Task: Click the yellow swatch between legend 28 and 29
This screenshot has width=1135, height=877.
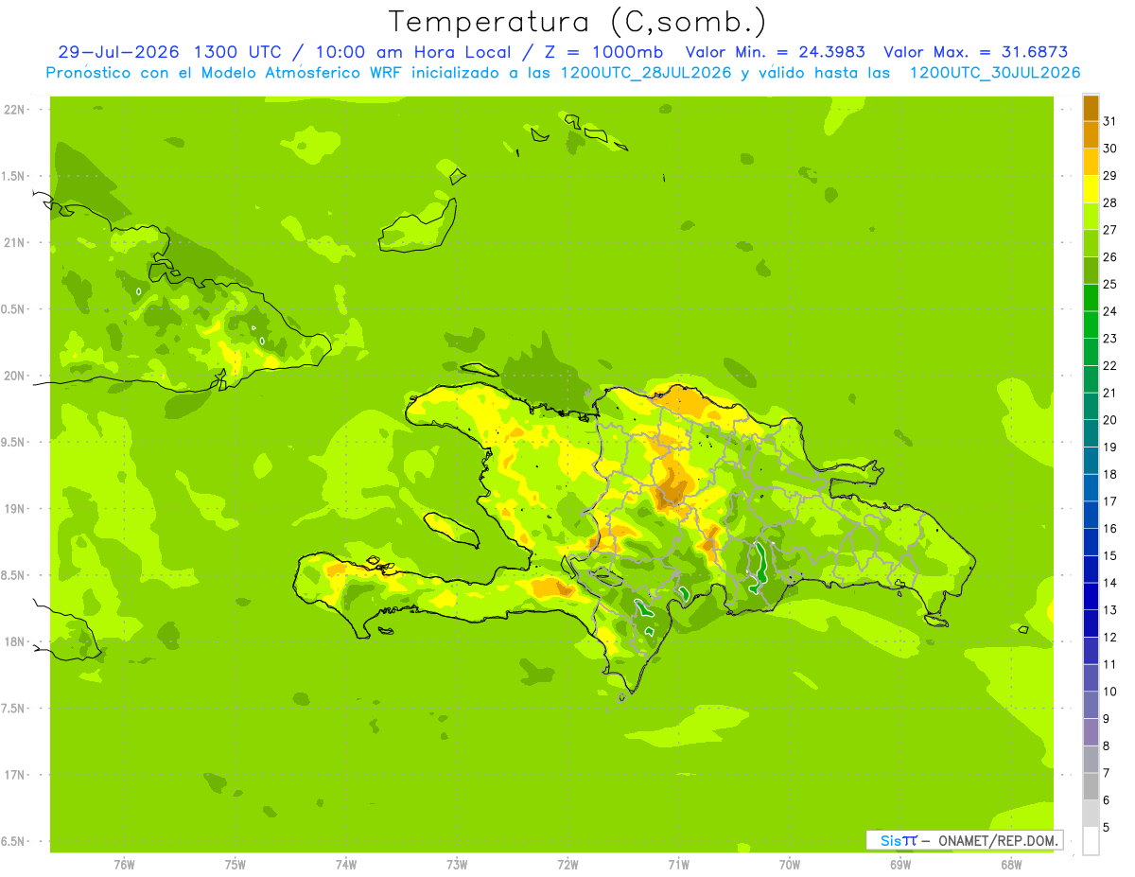Action: click(x=1091, y=188)
